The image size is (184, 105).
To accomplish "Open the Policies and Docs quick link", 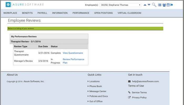I will 99,96.
